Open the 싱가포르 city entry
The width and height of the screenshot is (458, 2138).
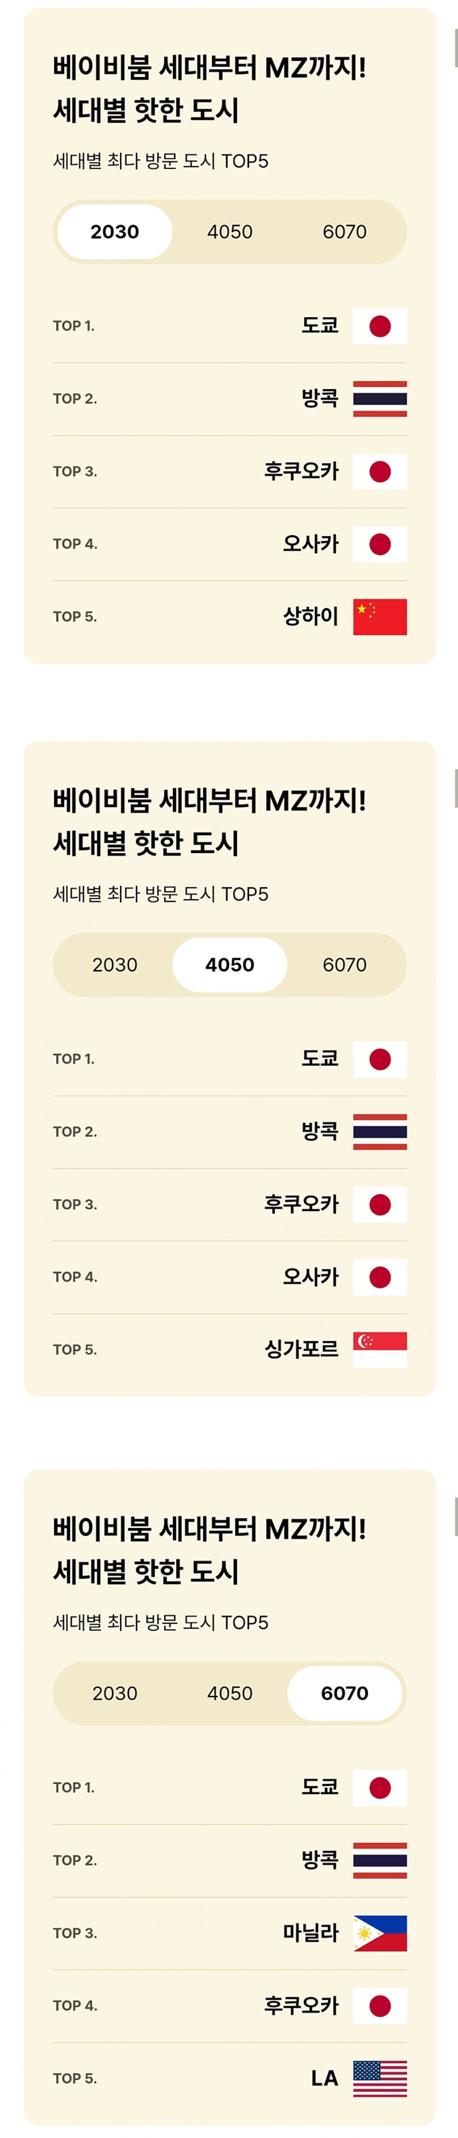tap(301, 1349)
